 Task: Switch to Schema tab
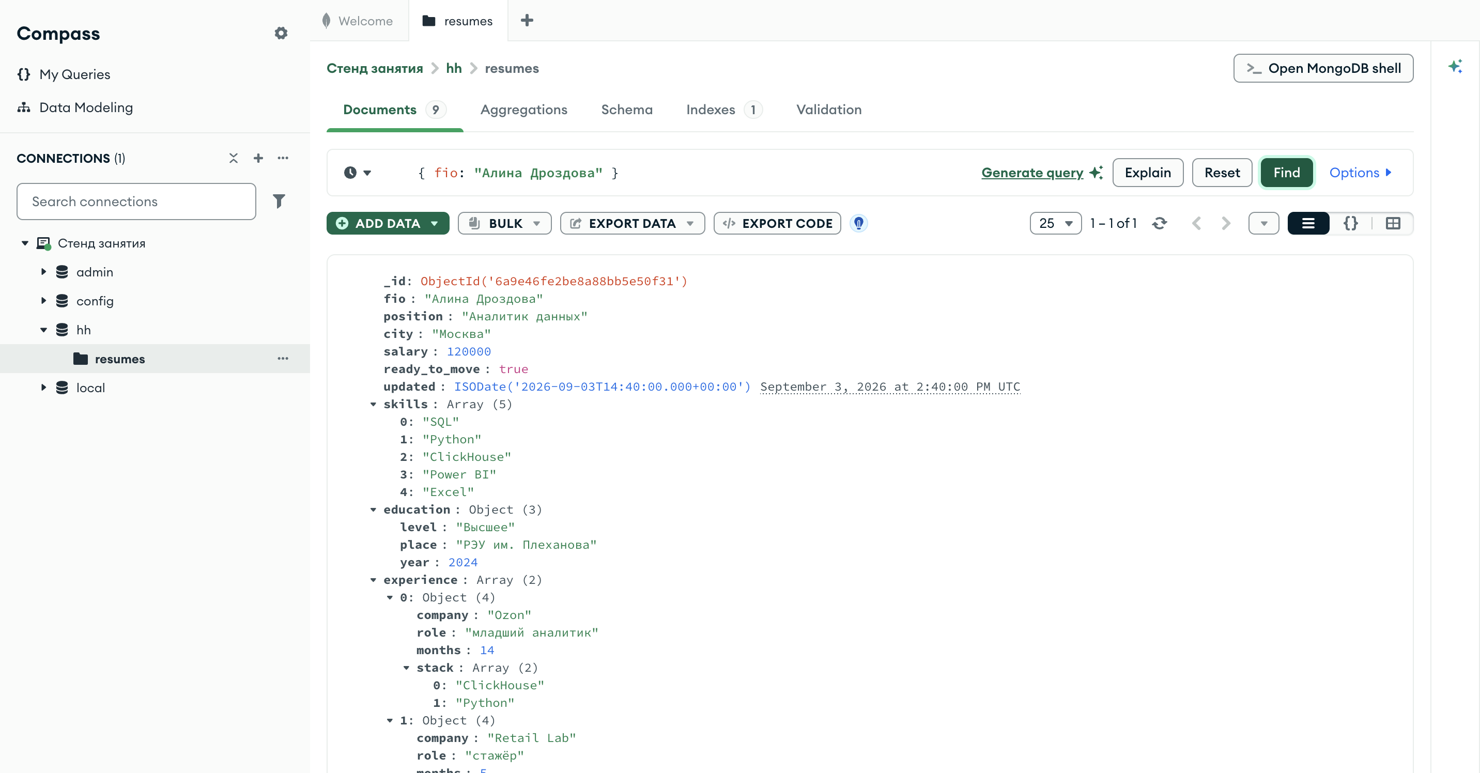click(627, 110)
